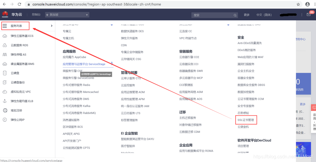Open 项目管理 under DevCloud

point(243,146)
